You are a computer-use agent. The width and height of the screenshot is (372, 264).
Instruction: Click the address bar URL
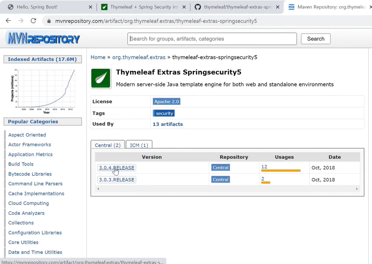[x=156, y=21]
